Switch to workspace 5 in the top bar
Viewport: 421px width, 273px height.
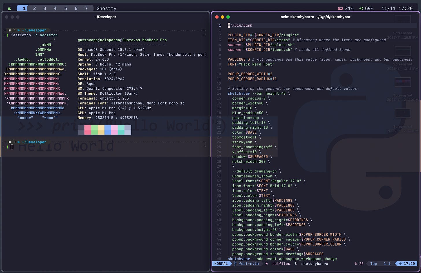66,8
